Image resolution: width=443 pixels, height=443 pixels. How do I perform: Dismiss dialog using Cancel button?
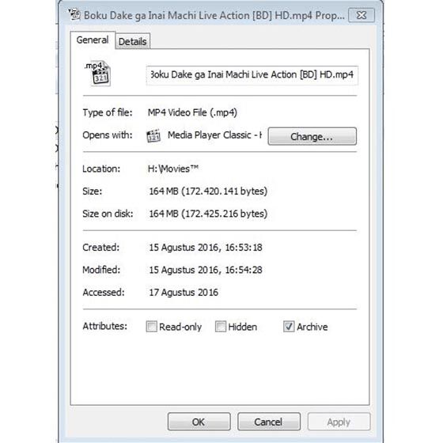click(269, 422)
